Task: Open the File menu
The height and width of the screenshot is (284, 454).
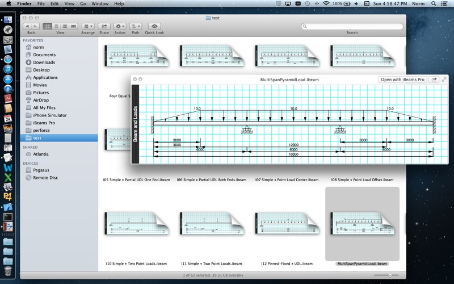Action: pyautogui.click(x=41, y=3)
